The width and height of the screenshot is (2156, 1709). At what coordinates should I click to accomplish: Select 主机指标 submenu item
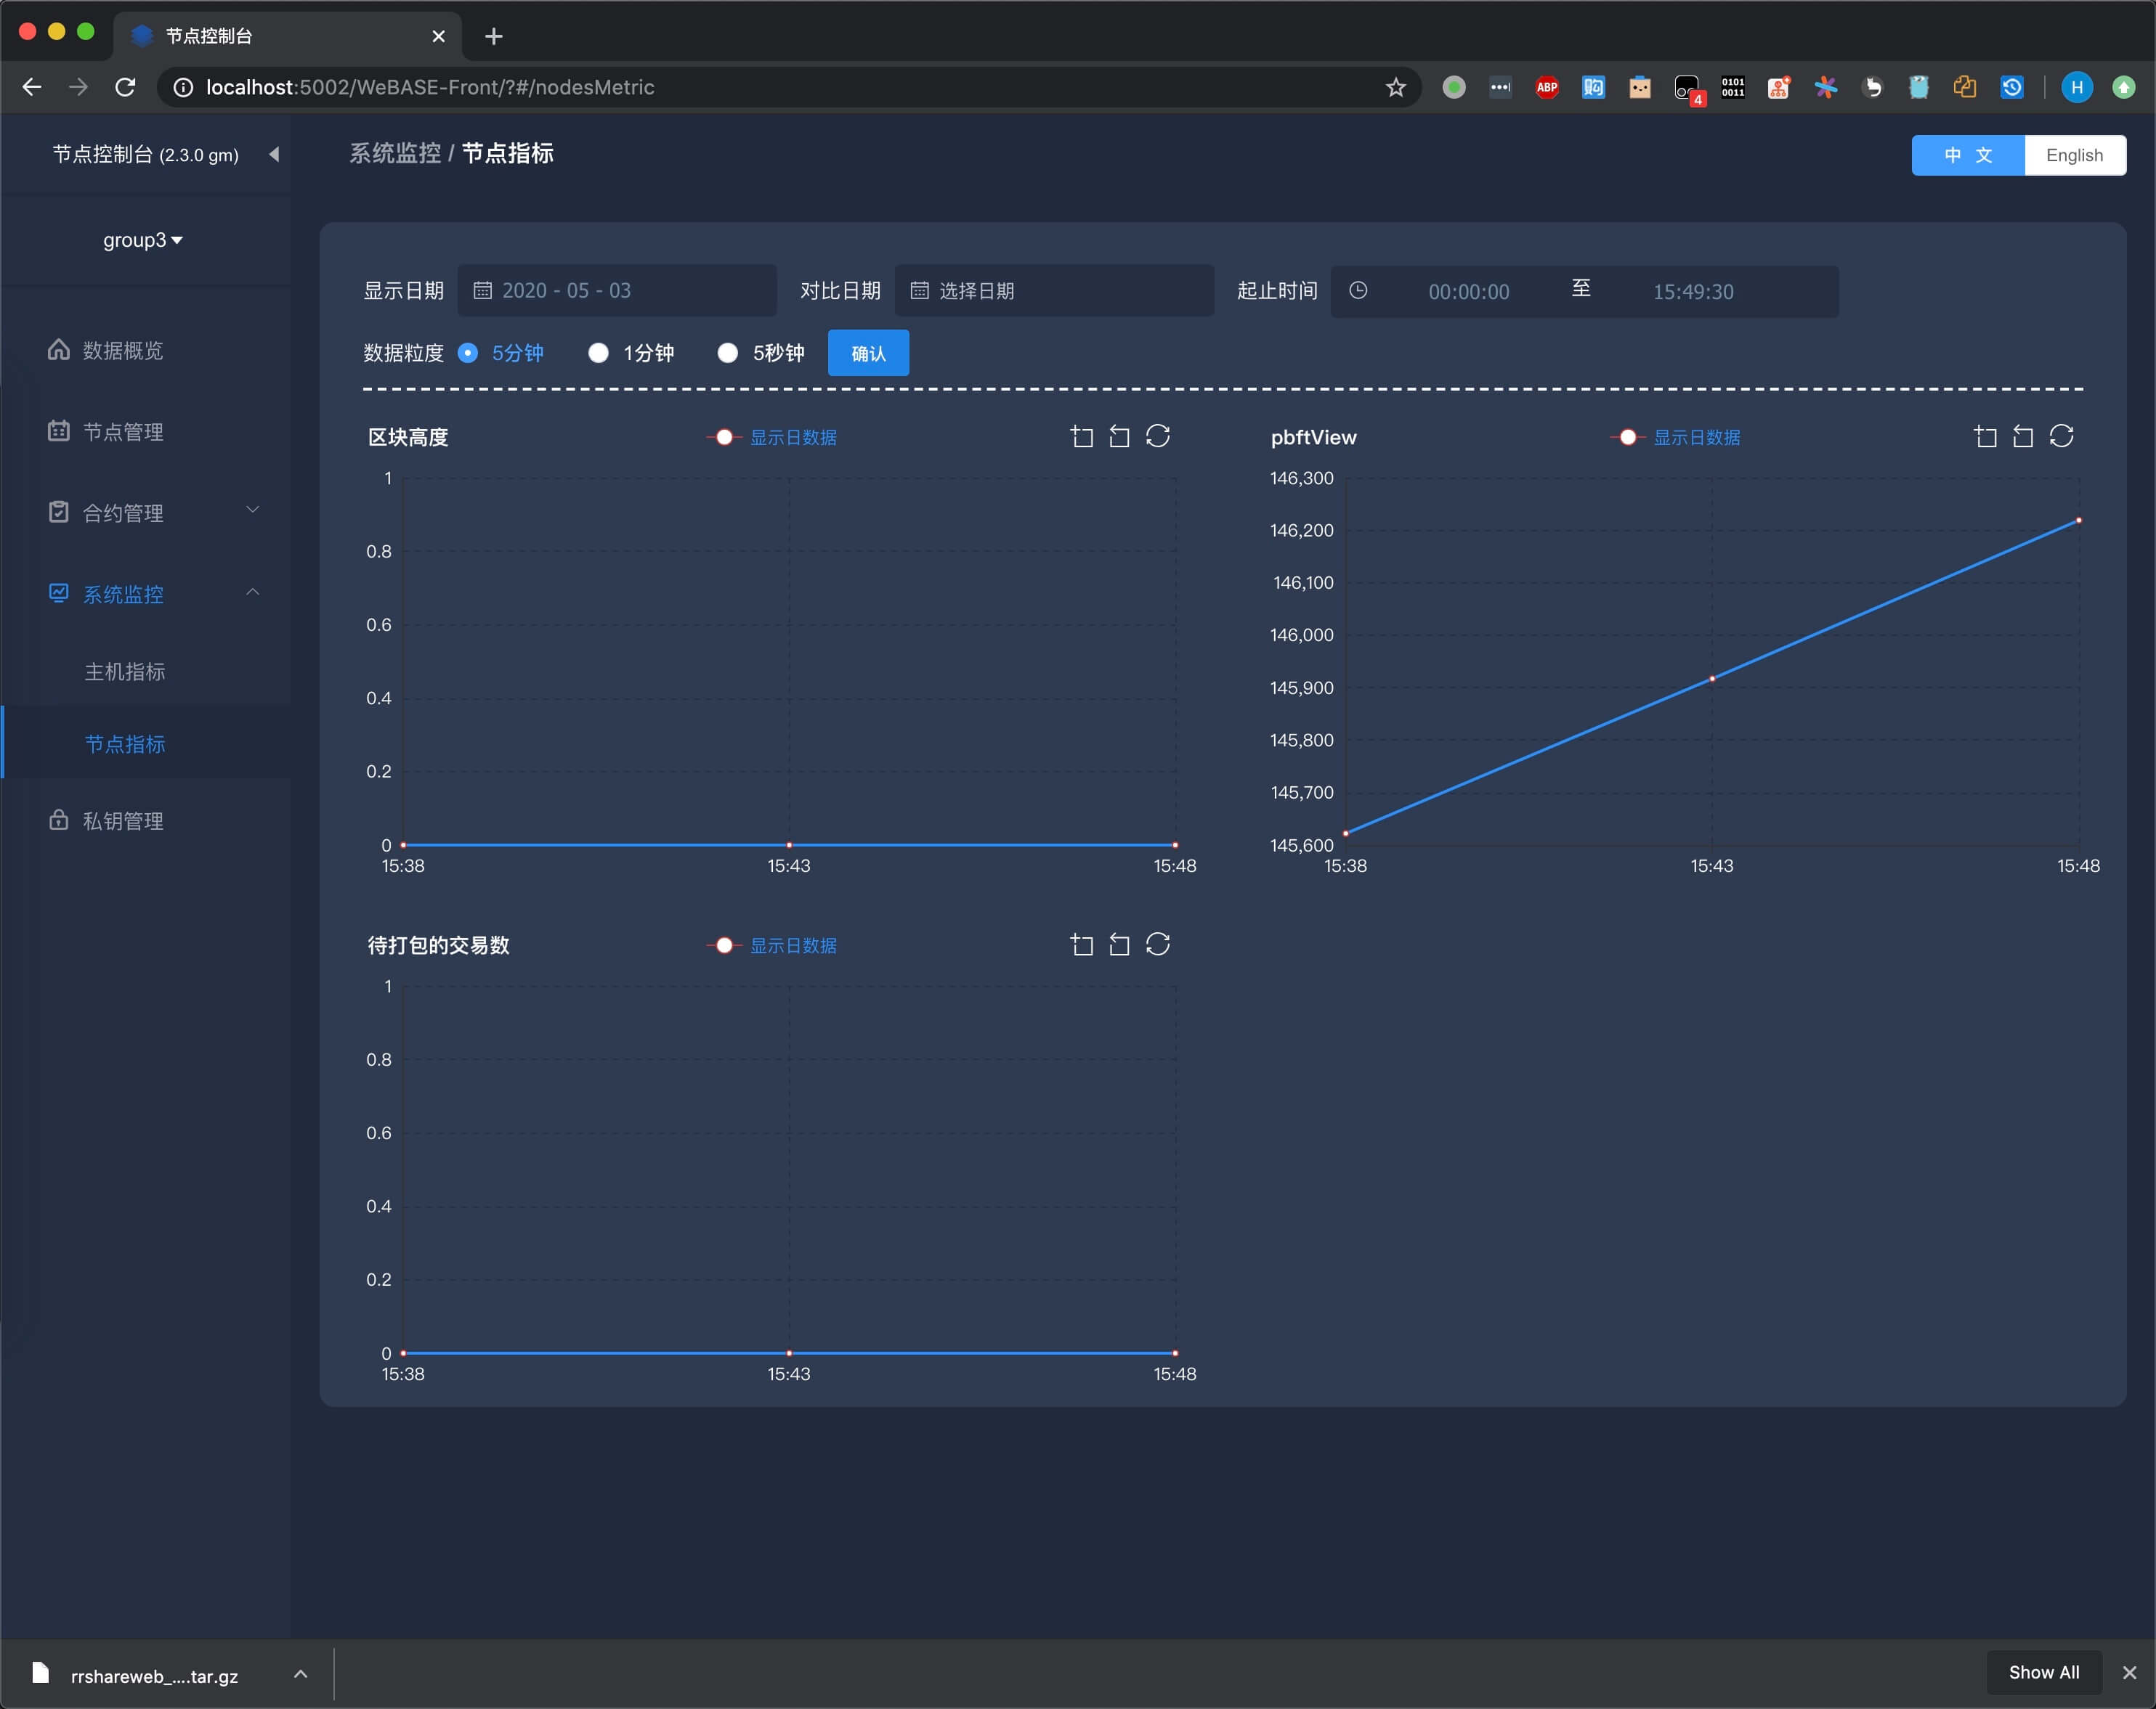(147, 671)
